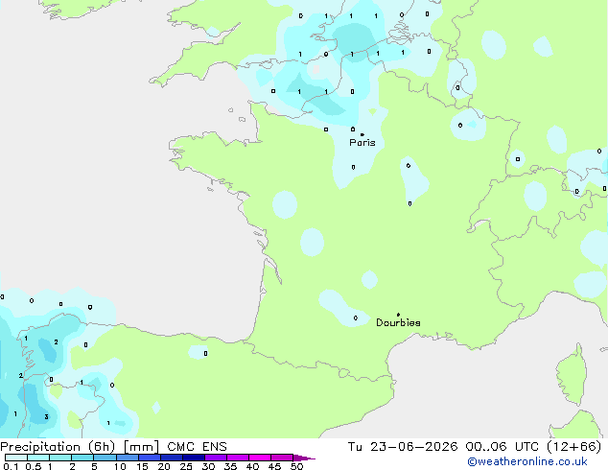This screenshot has width=608, height=470.
Task: Click the forecast date 'Tu 23-06-2026 00..06 UTC'
Action: click(x=445, y=447)
